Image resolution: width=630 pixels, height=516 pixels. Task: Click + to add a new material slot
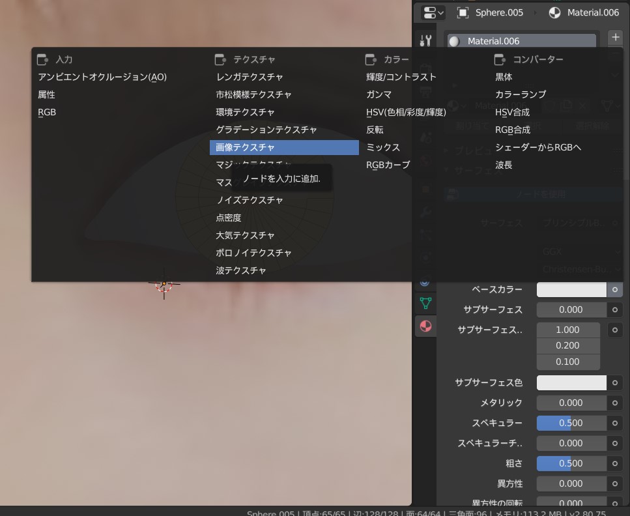pyautogui.click(x=615, y=37)
